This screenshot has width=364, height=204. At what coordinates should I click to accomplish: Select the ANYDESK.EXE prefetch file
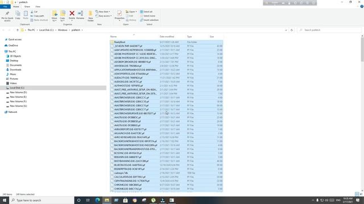[x=167, y=66]
